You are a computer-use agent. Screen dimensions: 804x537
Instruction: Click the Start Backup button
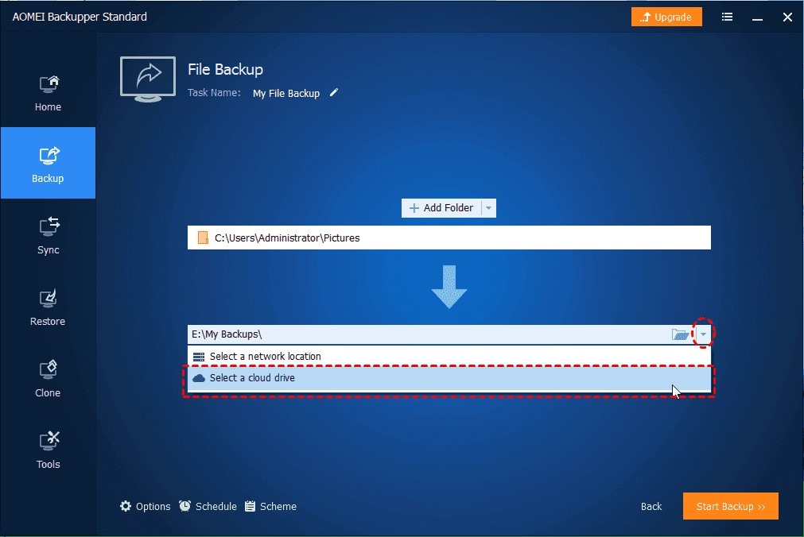pos(730,506)
